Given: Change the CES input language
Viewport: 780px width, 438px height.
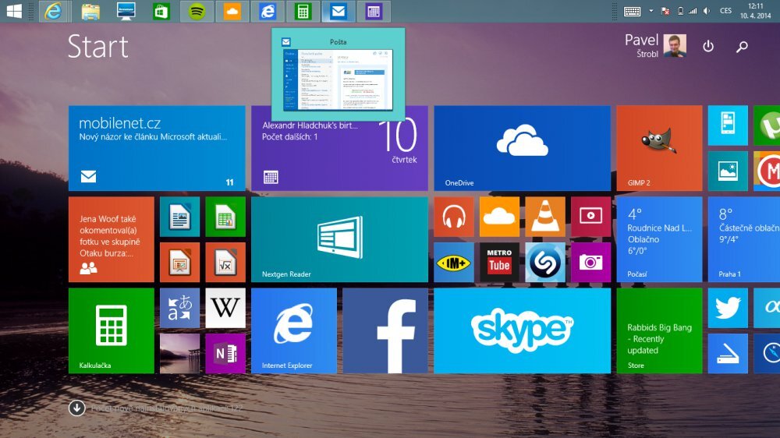Looking at the screenshot, I should [x=725, y=11].
